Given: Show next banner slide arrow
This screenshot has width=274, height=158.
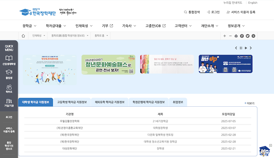Looking at the screenshot, I should click(251, 48).
